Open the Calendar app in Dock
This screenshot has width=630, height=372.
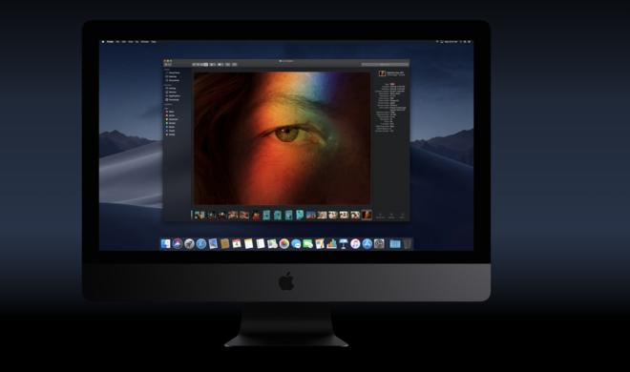[x=237, y=243]
